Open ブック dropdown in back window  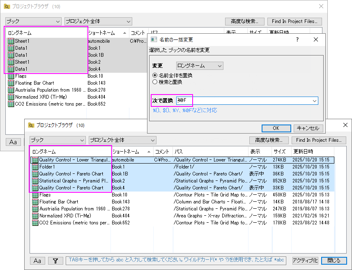(x=33, y=21)
